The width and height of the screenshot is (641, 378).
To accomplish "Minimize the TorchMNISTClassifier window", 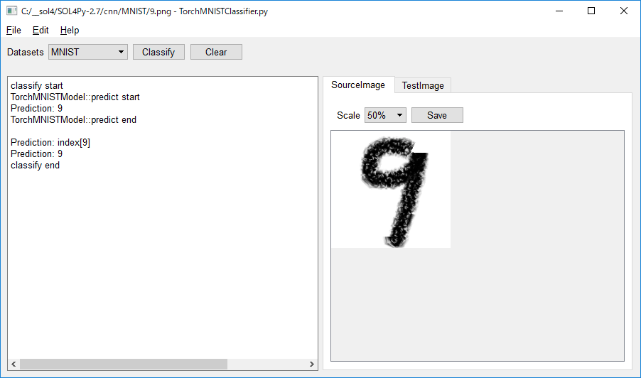I will coord(559,11).
